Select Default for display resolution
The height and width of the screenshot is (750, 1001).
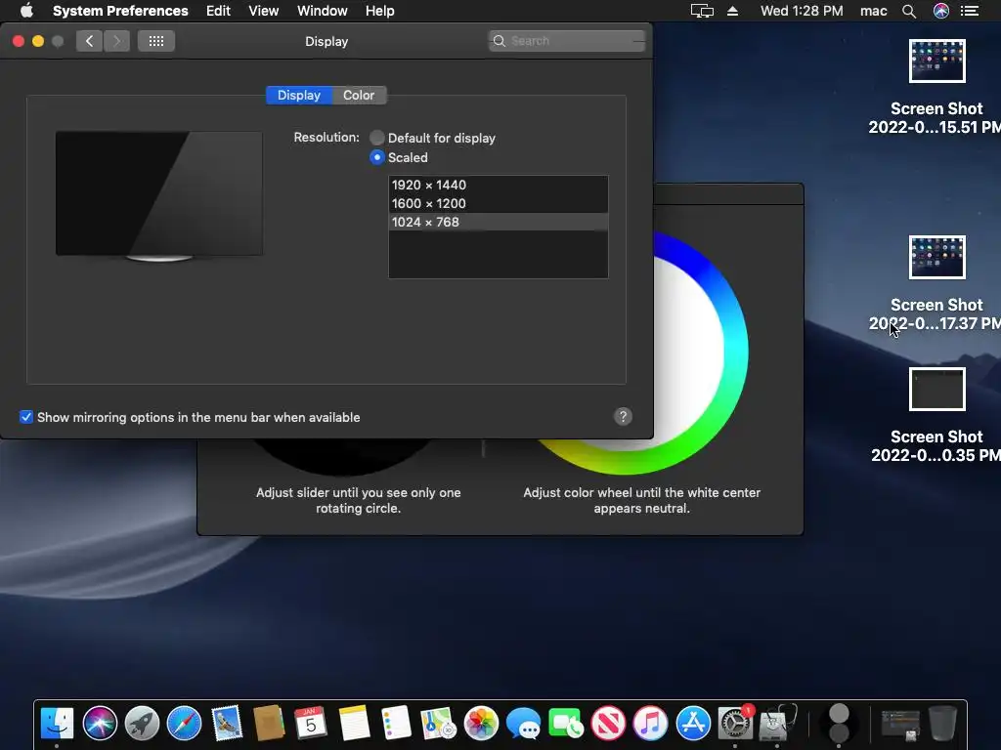(x=376, y=138)
